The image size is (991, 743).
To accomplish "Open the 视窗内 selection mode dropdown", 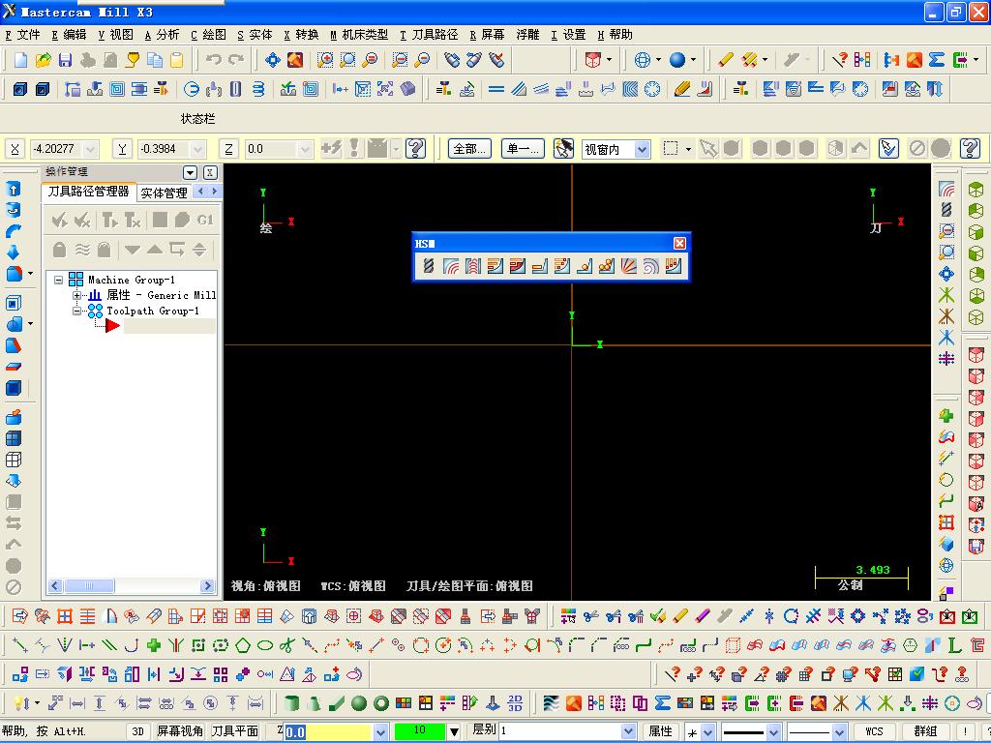I will (x=643, y=150).
